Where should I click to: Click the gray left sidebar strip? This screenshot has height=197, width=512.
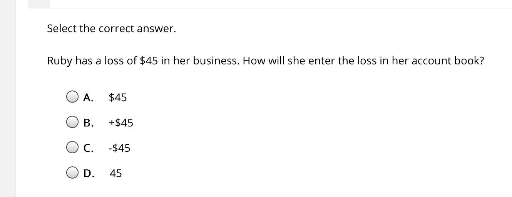tap(8, 98)
